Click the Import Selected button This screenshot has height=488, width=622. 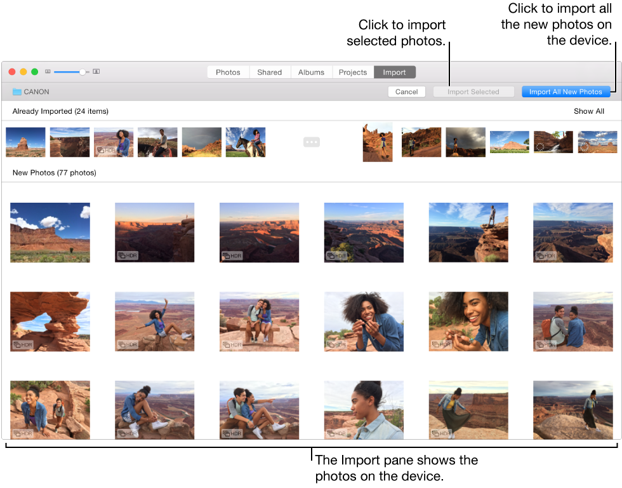tap(473, 91)
